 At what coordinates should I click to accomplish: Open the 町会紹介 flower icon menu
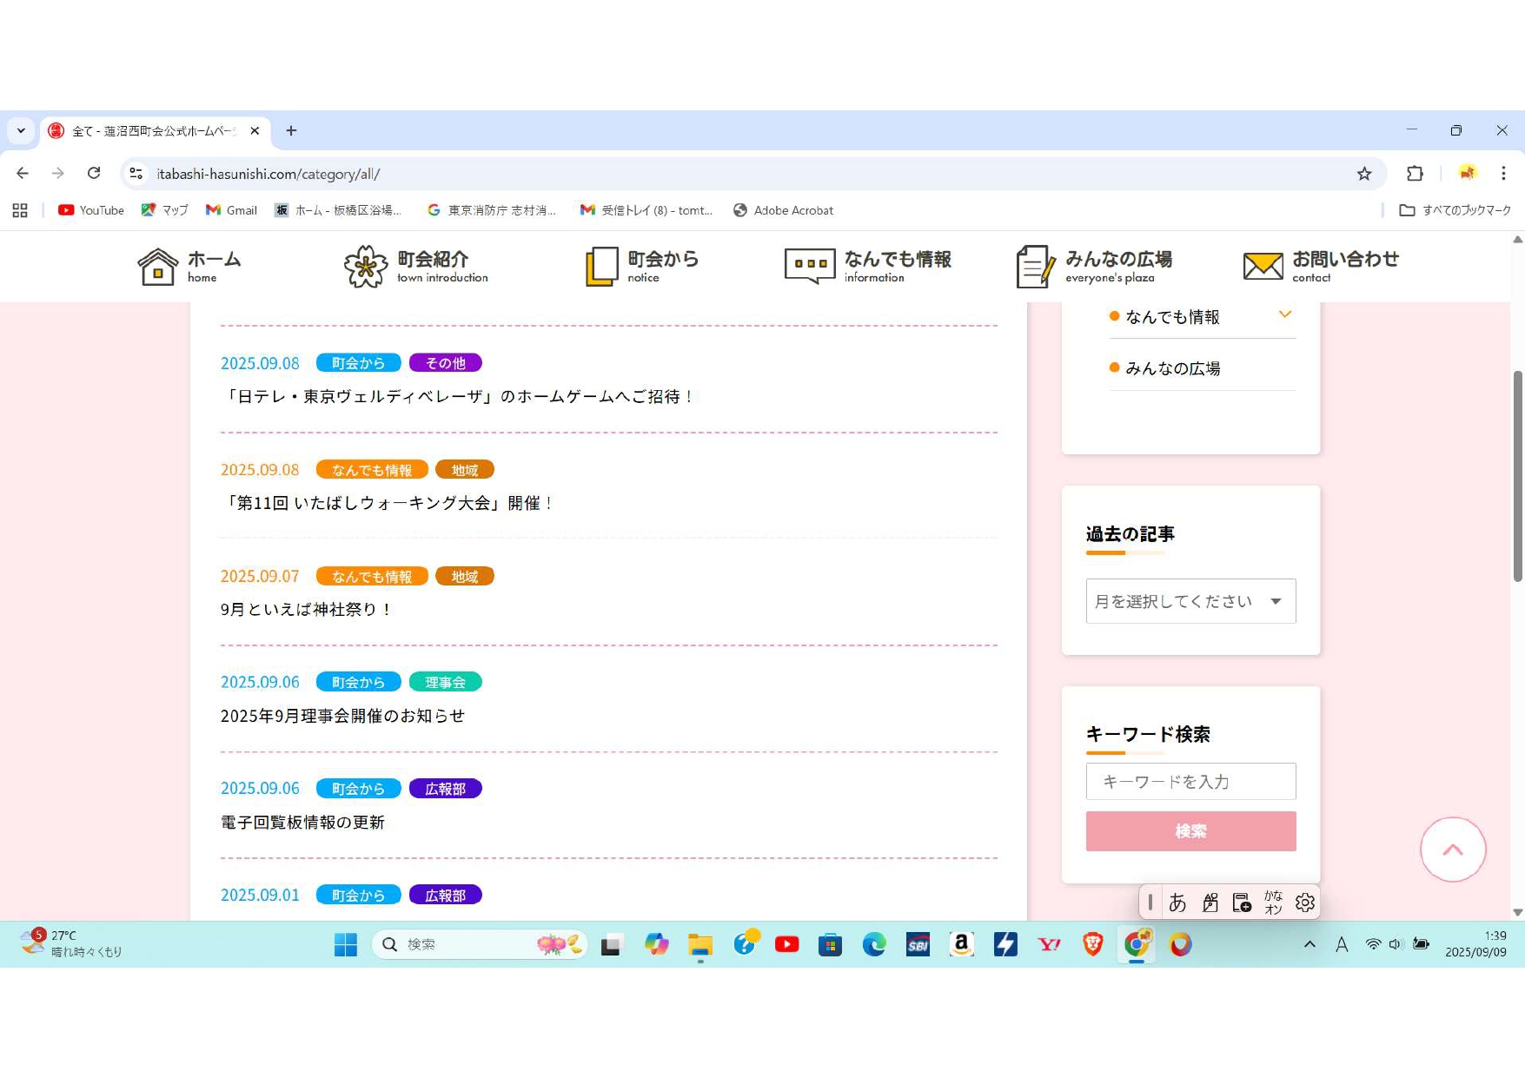point(365,266)
